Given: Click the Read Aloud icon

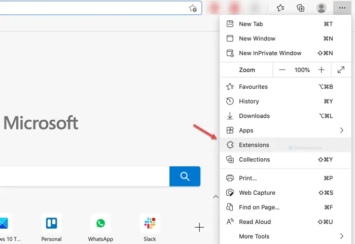Looking at the screenshot, I should point(230,221).
